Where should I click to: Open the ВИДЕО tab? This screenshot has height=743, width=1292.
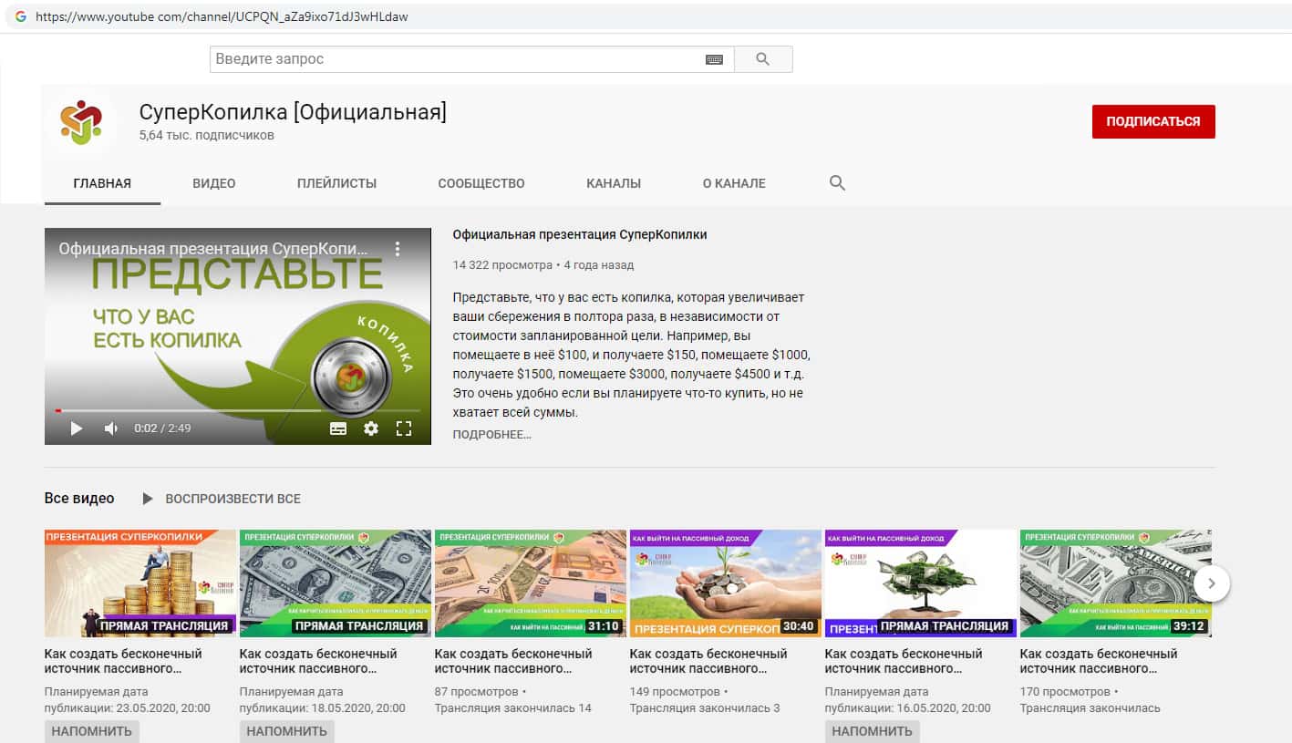click(214, 183)
